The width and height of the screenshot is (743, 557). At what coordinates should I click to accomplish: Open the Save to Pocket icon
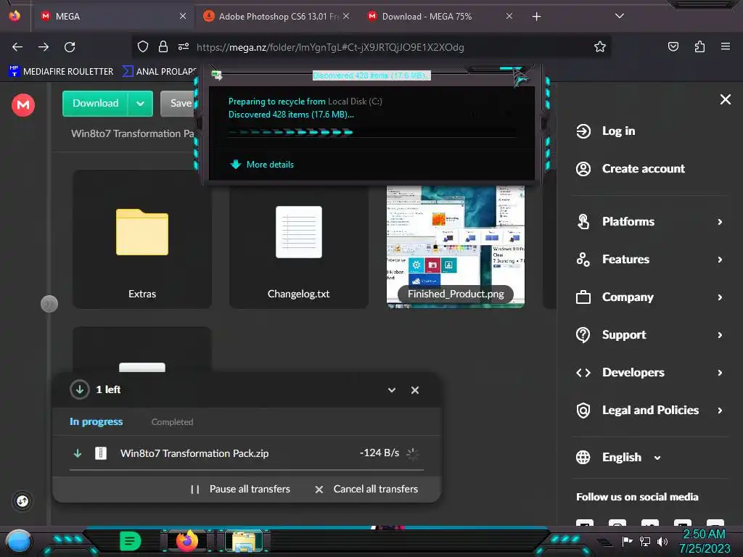click(673, 46)
